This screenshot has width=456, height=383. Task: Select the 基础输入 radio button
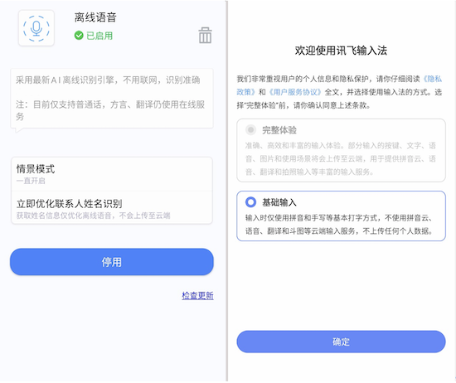[x=250, y=201]
